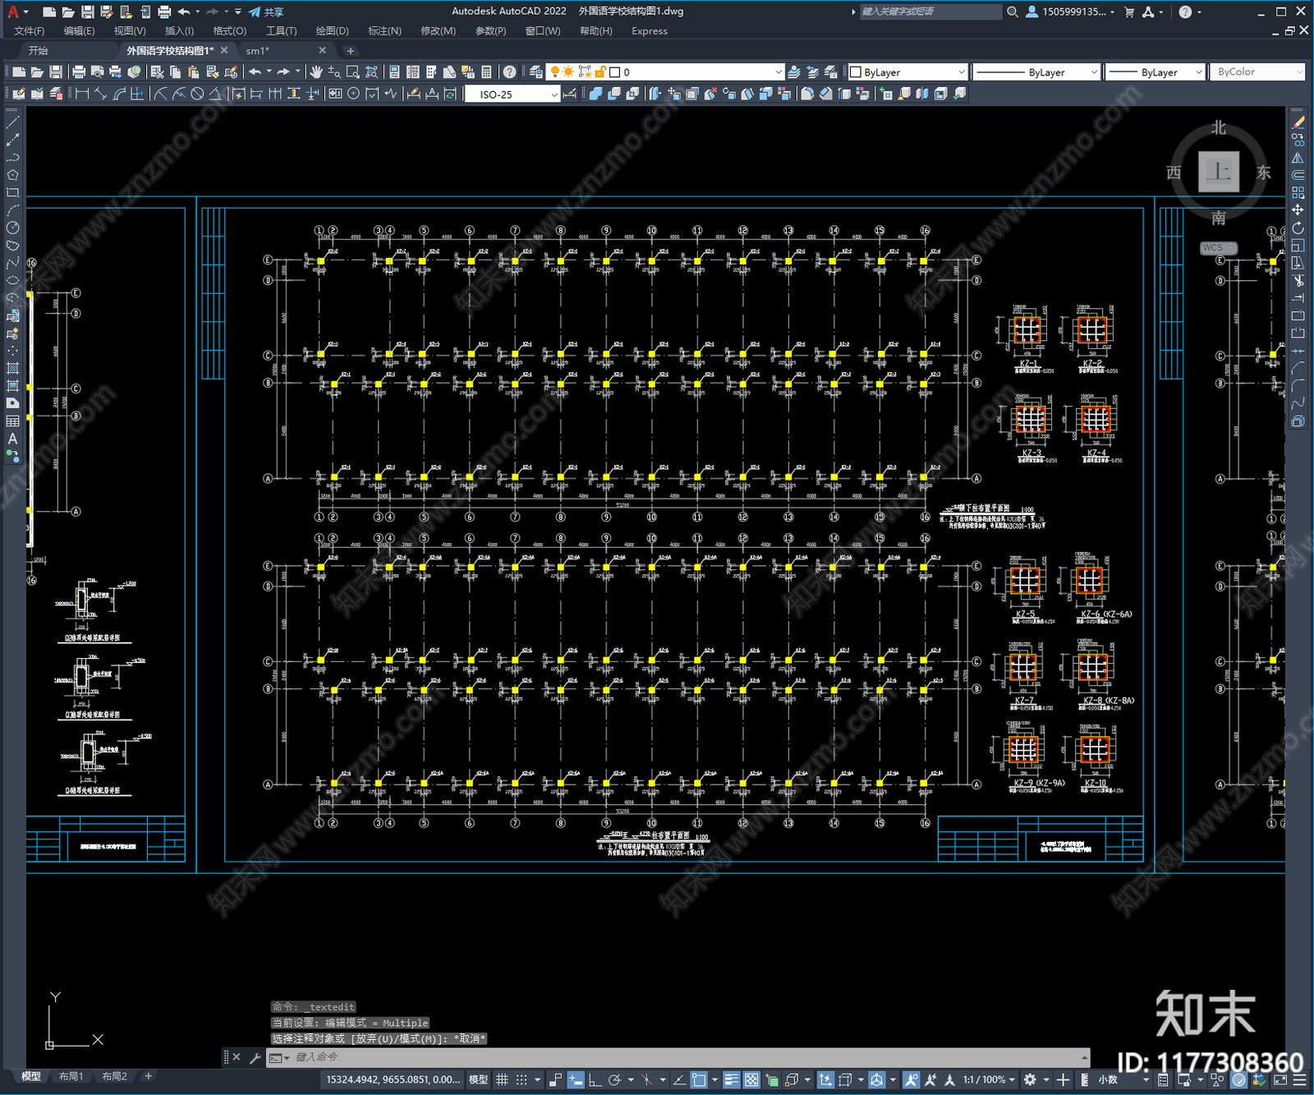Open the Layer Properties manager icon
This screenshot has width=1314, height=1095.
coord(536,72)
